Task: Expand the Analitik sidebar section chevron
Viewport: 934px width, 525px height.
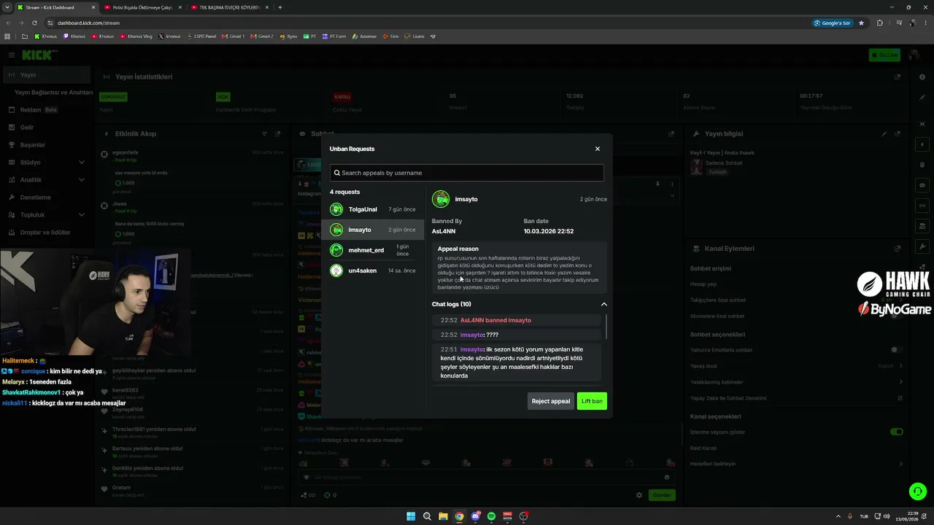Action: (x=81, y=180)
